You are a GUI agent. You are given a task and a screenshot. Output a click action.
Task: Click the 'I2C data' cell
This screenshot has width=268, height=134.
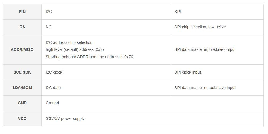tap(53, 88)
